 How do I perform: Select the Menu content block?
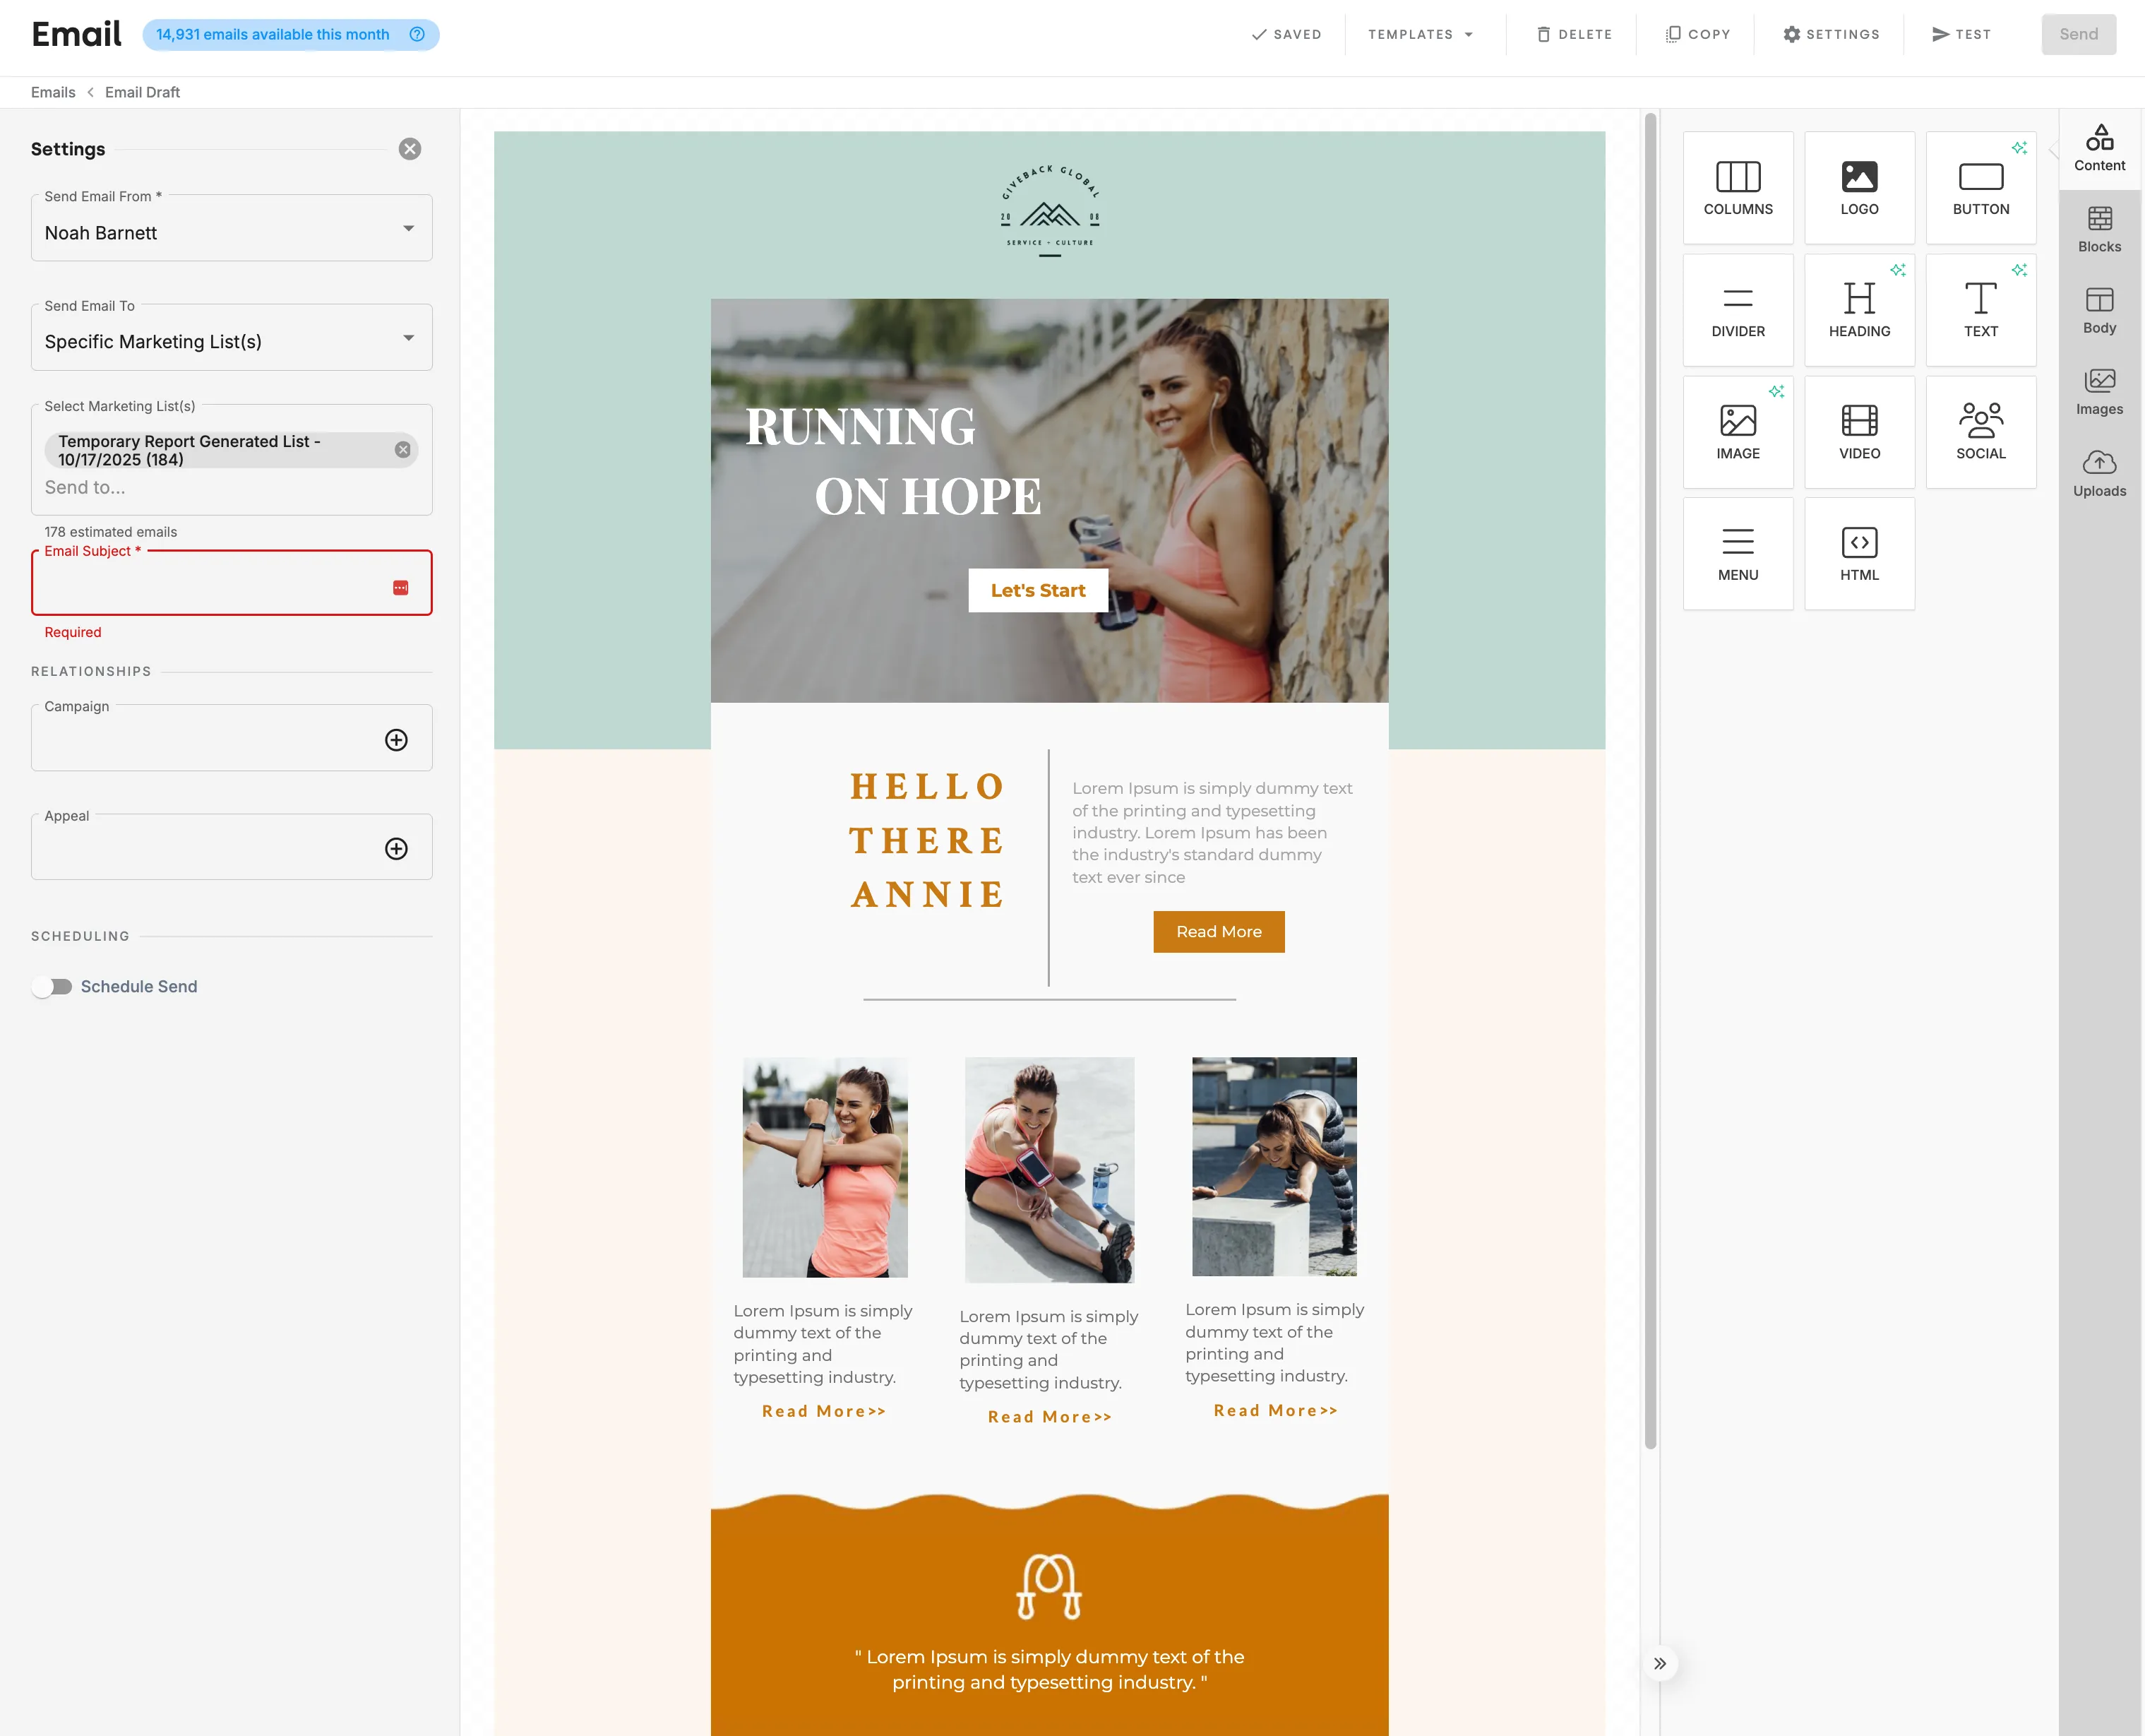point(1737,554)
